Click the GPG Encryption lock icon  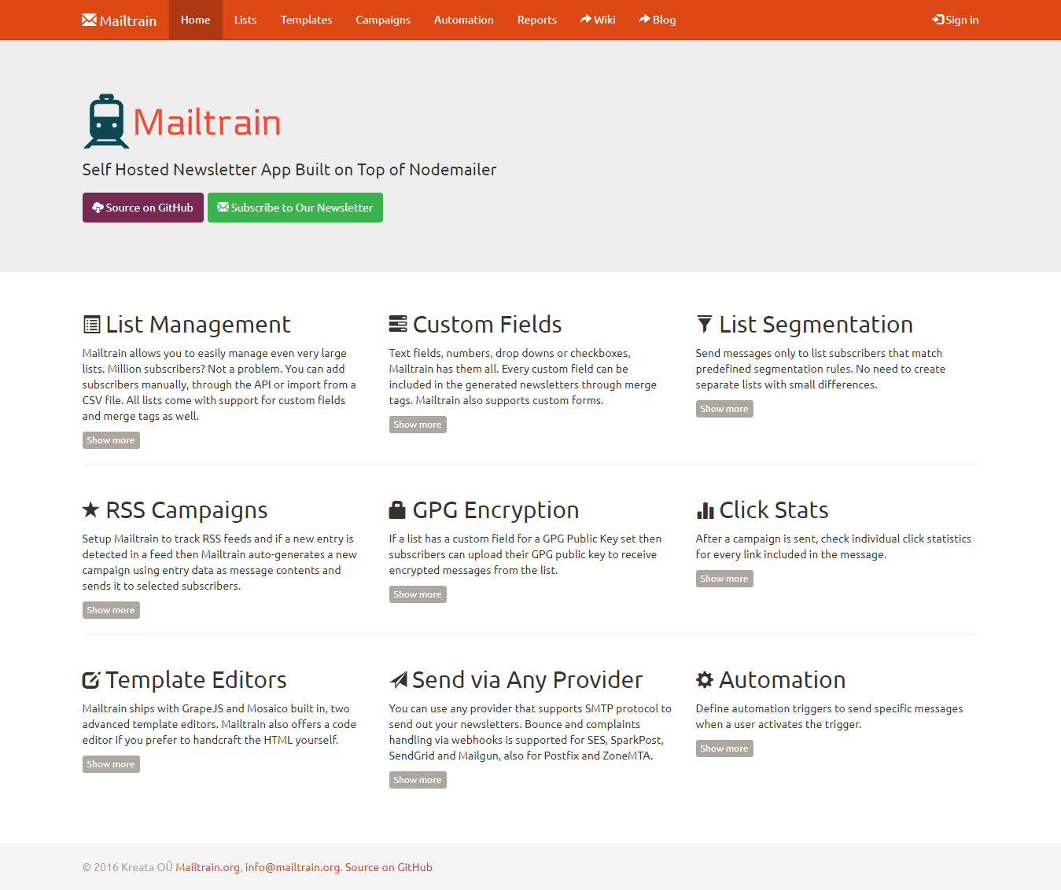point(397,510)
